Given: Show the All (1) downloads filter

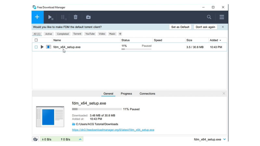Looking at the screenshot, I should [37, 34].
